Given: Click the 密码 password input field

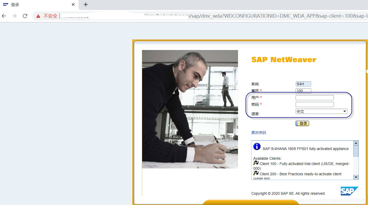Looking at the screenshot, I should [x=315, y=104].
